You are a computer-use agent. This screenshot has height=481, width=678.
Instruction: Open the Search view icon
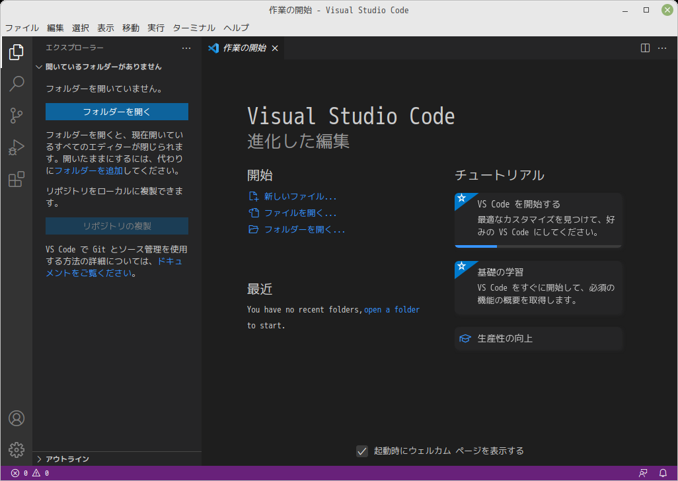(17, 83)
